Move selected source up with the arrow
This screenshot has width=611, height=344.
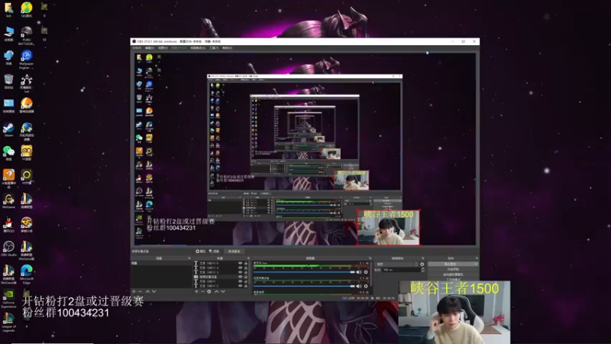(x=217, y=291)
